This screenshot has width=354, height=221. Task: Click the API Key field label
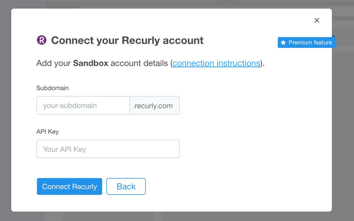(48, 132)
